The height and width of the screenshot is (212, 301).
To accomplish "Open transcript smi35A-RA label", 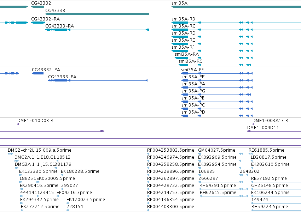I will [187, 54].
